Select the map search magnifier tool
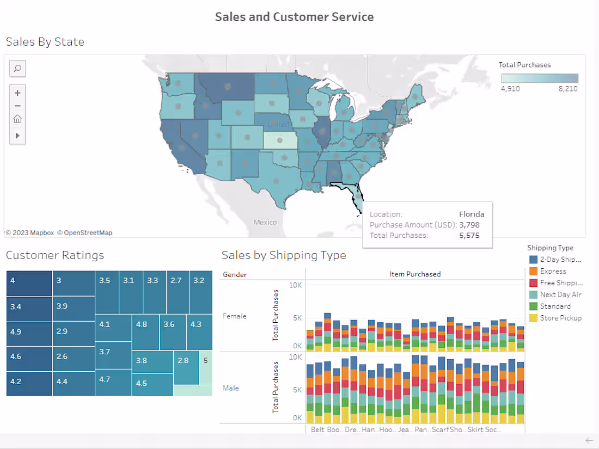 pos(17,69)
